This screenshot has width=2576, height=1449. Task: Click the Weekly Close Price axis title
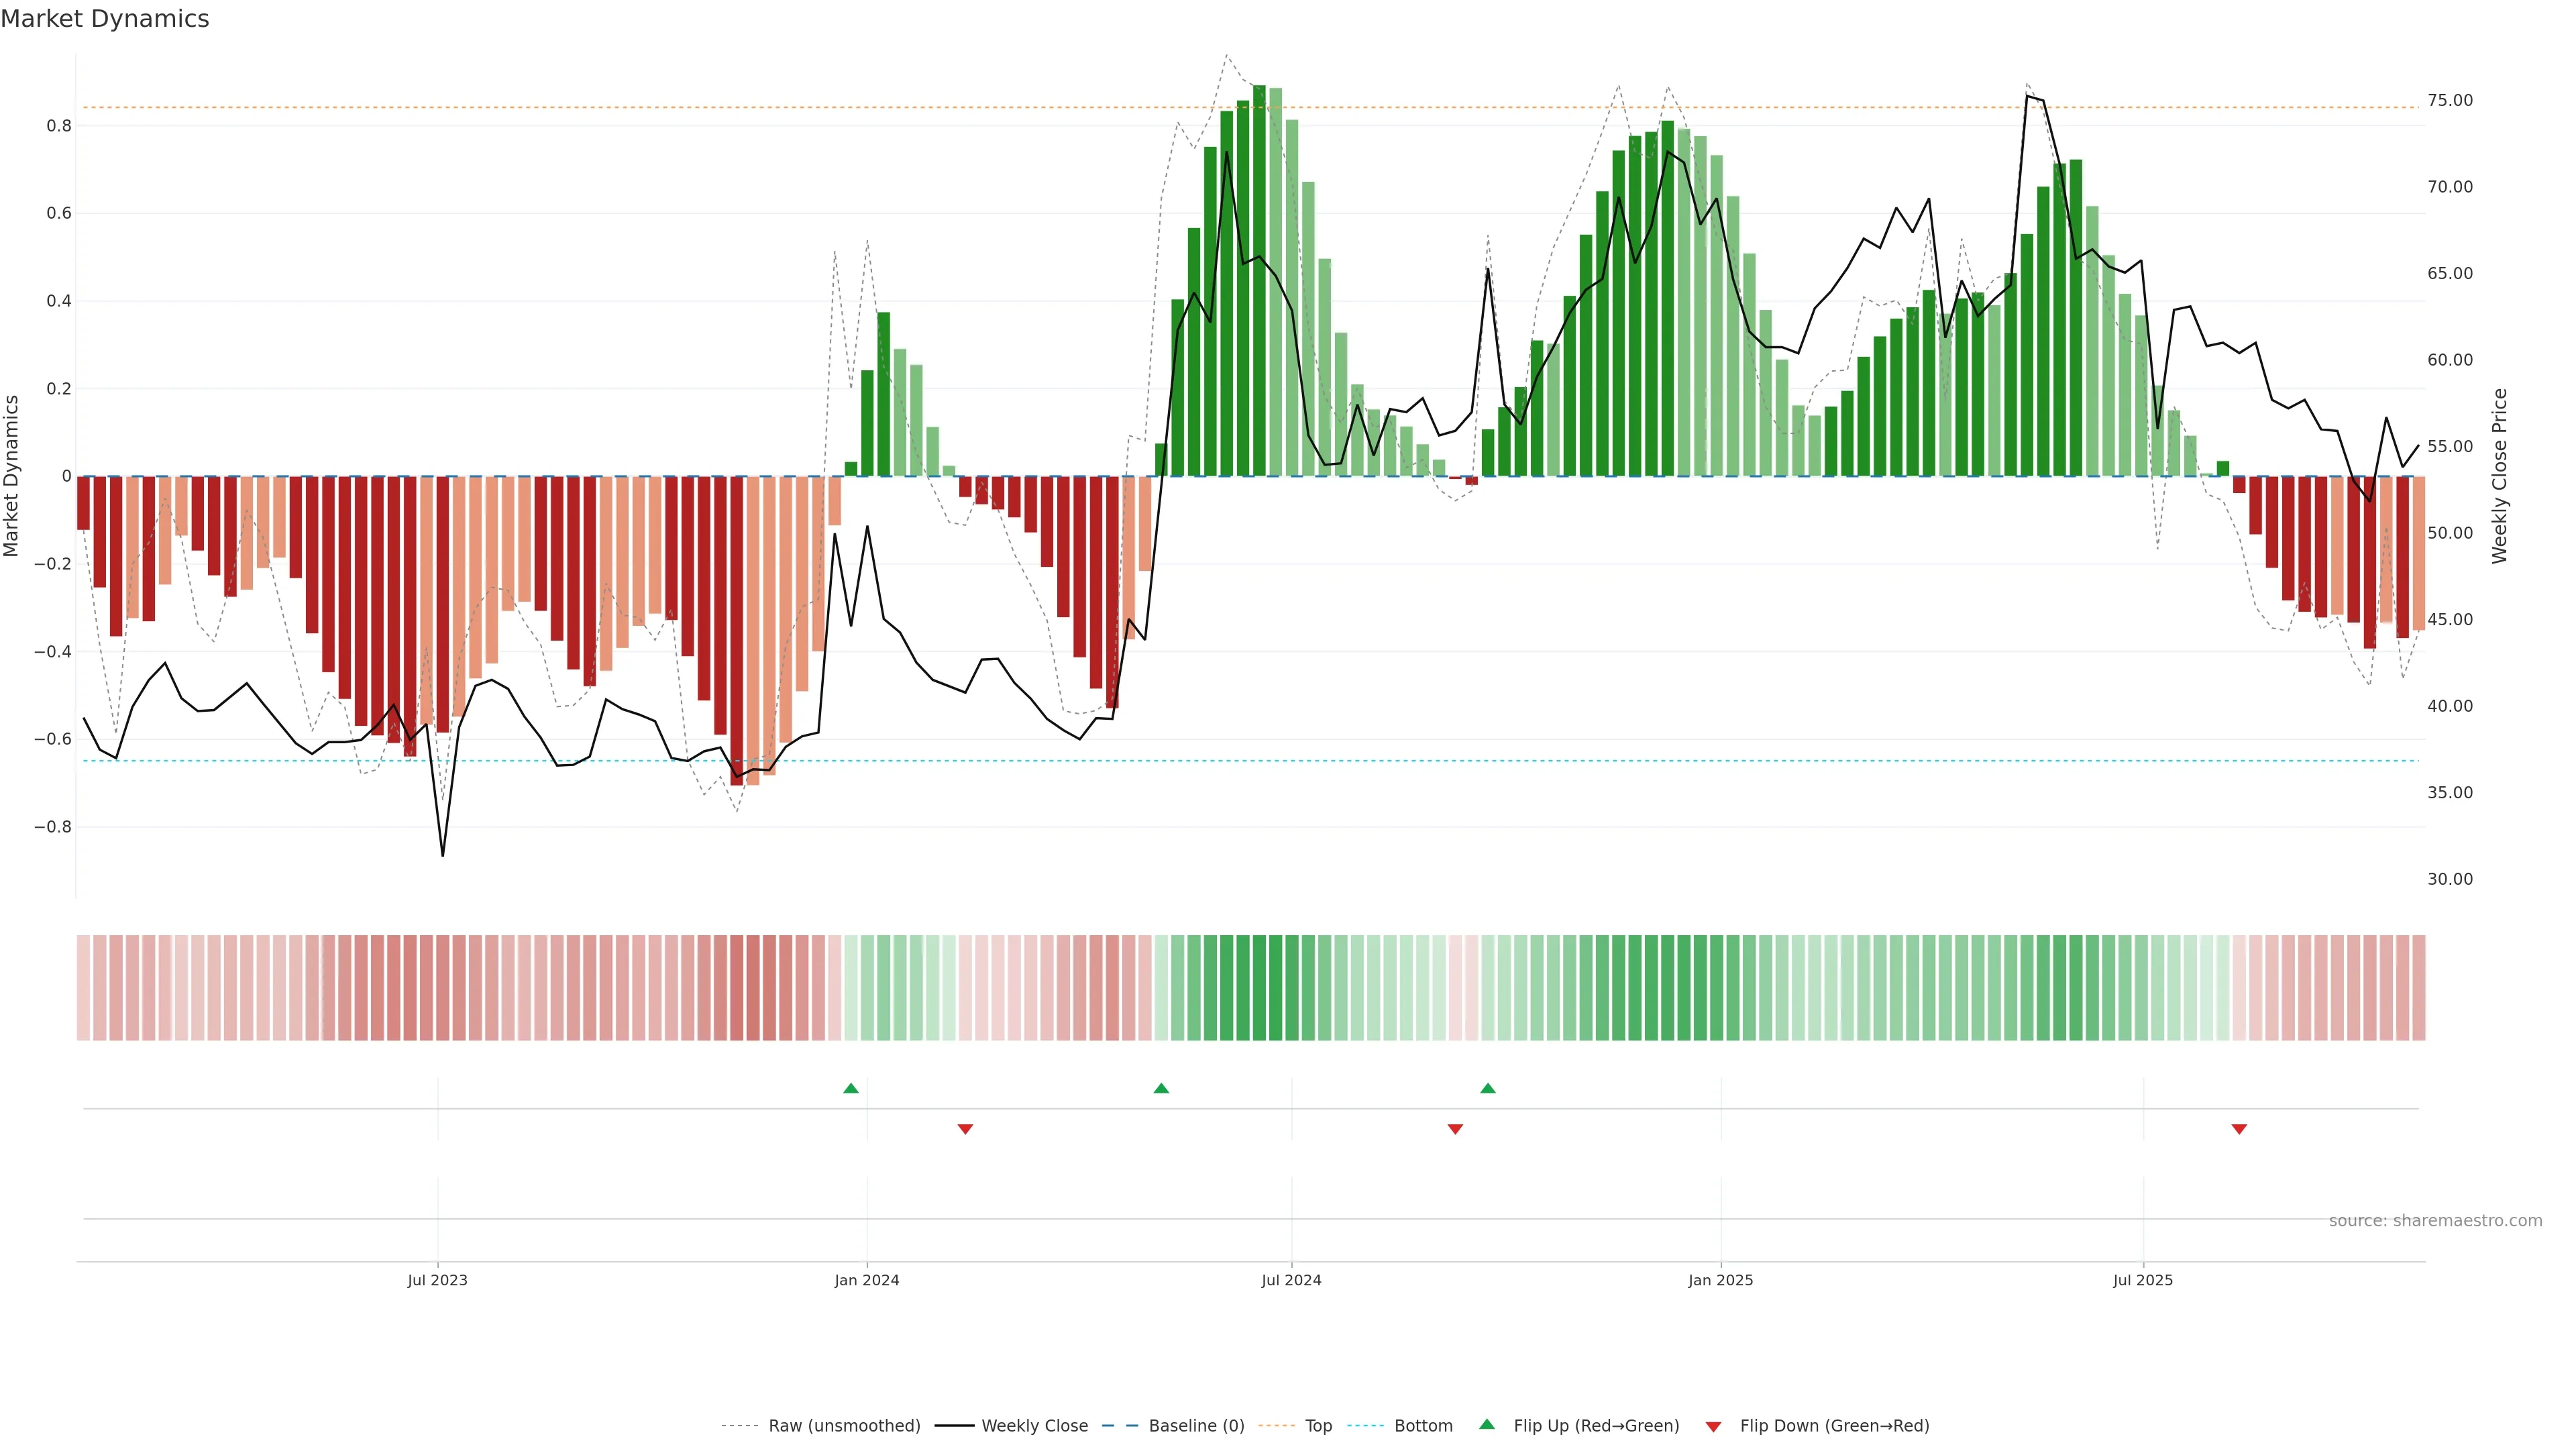tap(2500, 476)
